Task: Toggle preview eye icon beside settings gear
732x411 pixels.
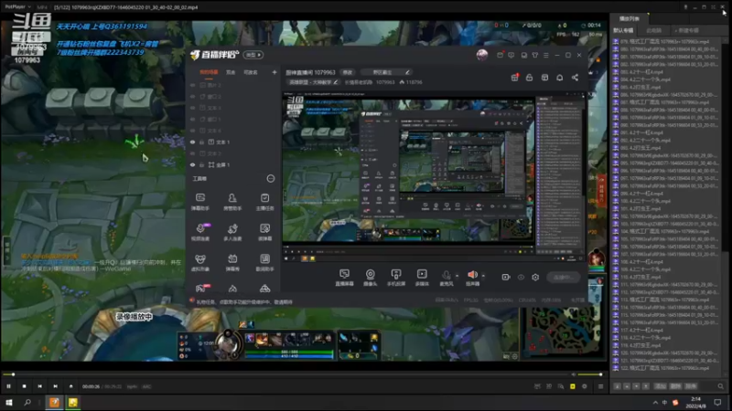Action: (521, 278)
